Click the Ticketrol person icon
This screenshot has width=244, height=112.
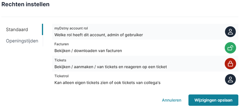(x=230, y=79)
